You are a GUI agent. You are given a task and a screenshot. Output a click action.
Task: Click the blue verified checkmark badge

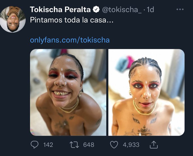pos(96,9)
